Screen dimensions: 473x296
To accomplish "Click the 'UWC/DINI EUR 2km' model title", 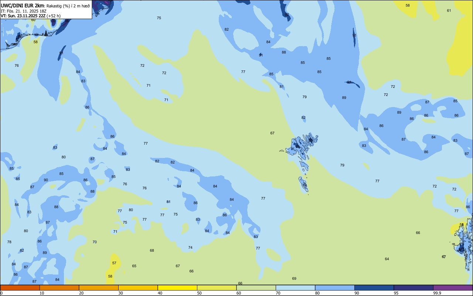I will (x=23, y=6).
